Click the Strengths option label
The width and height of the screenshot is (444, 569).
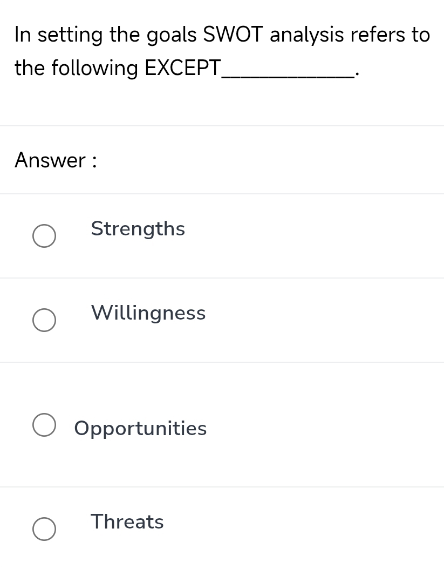pos(138,229)
